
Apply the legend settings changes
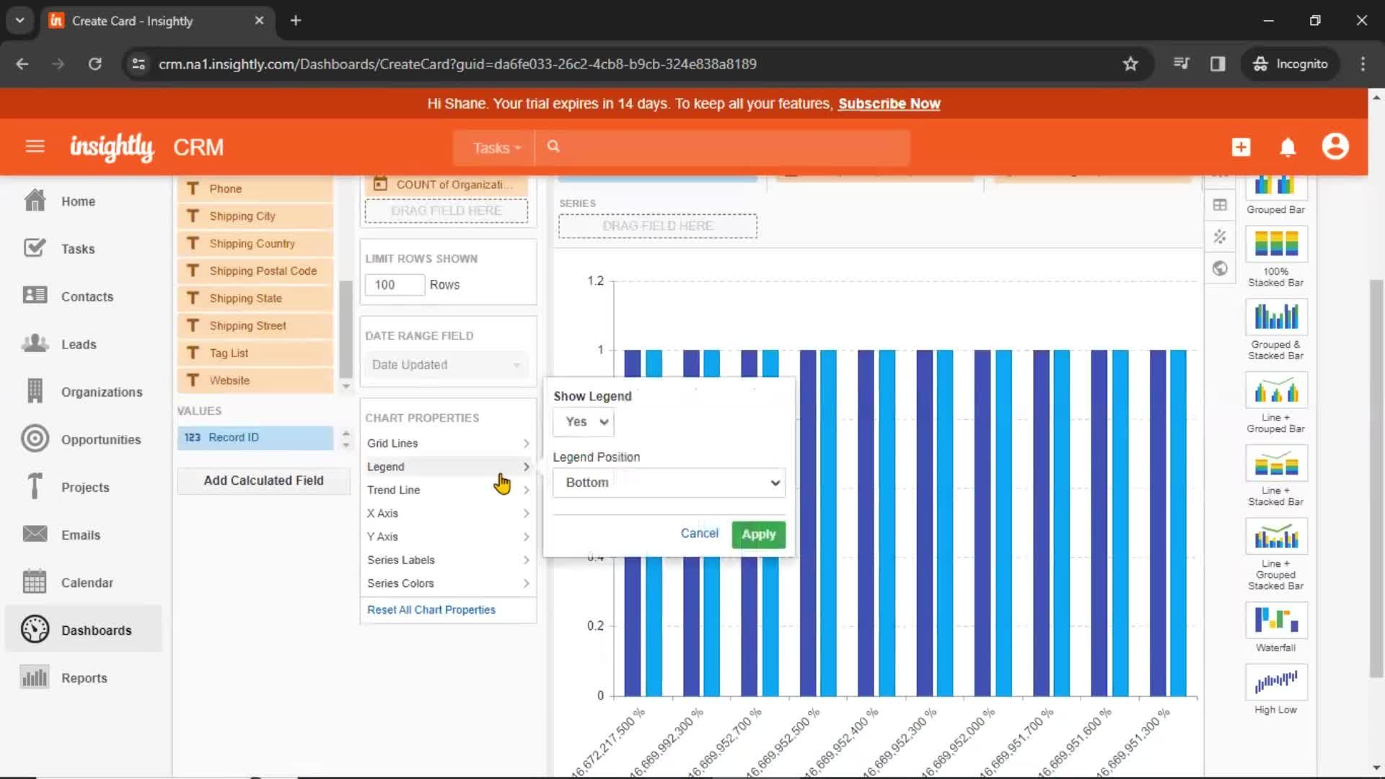click(758, 534)
